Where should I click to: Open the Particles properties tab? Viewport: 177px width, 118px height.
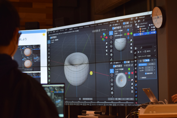pyautogui.click(x=136, y=89)
